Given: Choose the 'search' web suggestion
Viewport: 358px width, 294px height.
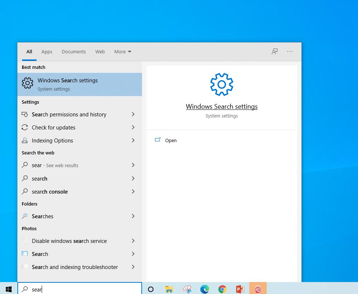Looking at the screenshot, I should (x=80, y=178).
